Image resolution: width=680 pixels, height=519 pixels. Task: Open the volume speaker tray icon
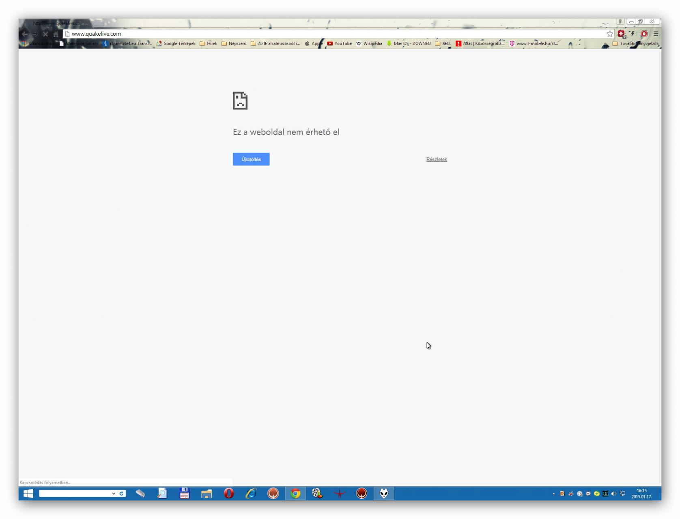pos(614,494)
